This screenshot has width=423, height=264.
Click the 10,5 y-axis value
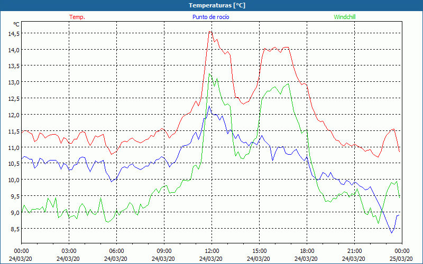click(14, 163)
